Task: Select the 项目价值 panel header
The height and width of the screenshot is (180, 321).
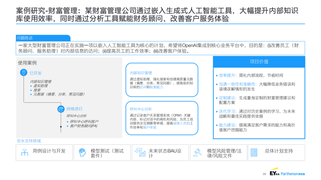Action: point(259,62)
